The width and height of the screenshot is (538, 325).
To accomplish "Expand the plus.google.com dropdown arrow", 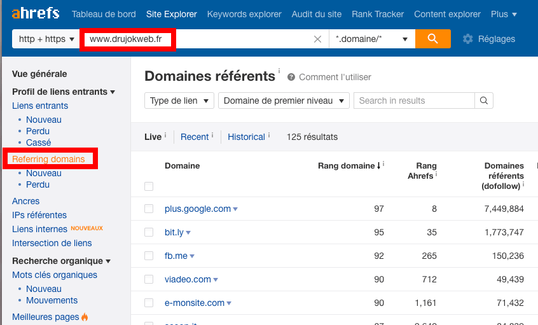I will coord(235,209).
